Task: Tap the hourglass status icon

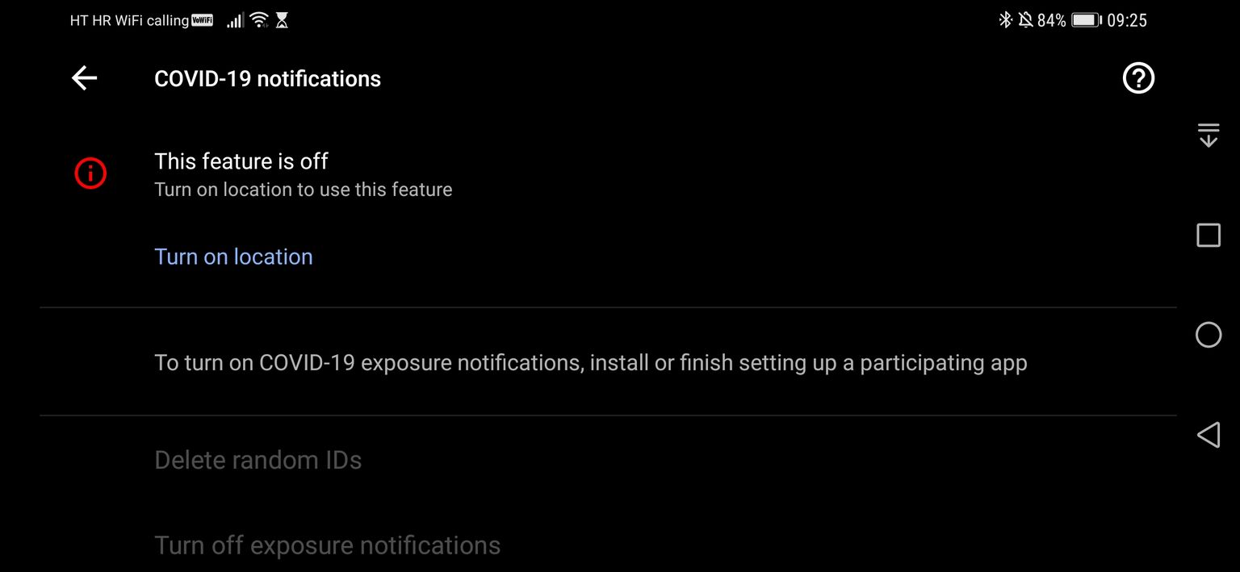Action: (282, 20)
